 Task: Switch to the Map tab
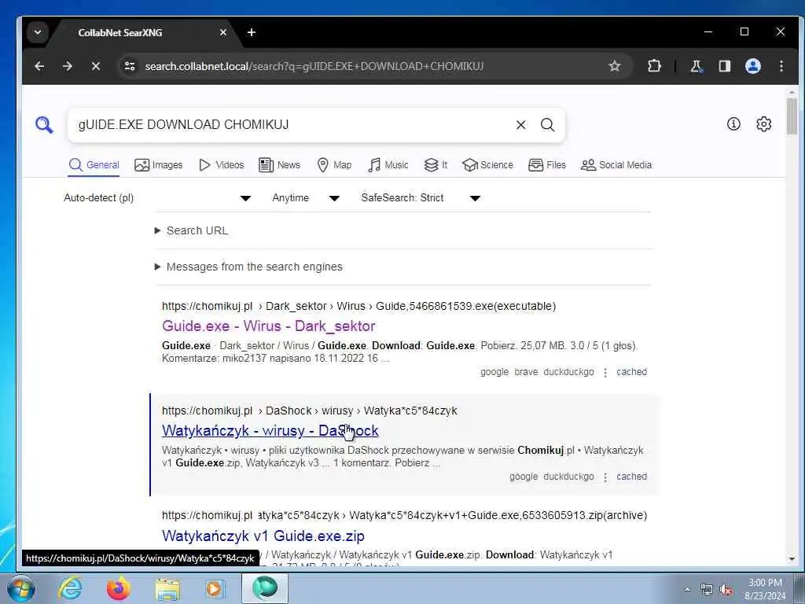334,165
